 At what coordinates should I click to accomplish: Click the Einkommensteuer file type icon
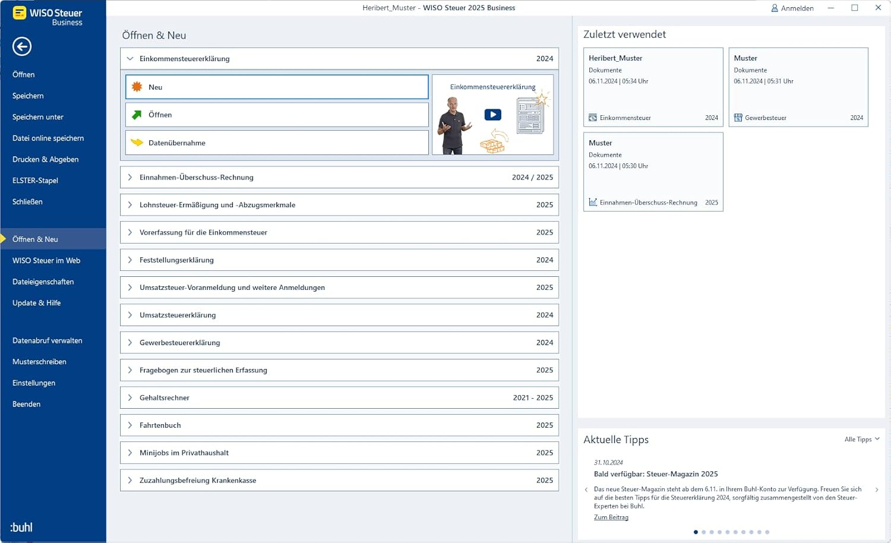pos(593,118)
